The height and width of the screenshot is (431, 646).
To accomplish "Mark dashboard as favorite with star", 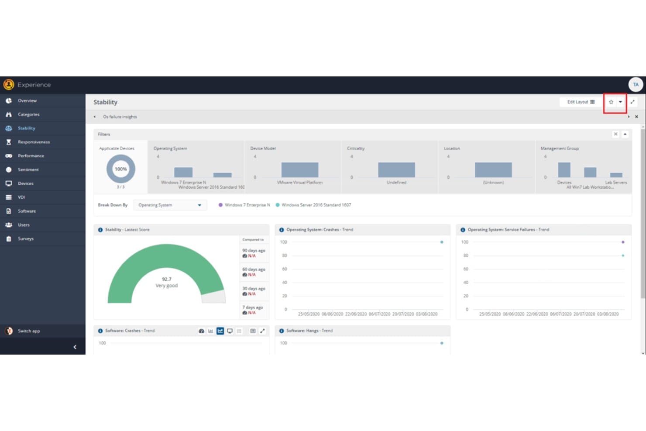I will (x=611, y=102).
